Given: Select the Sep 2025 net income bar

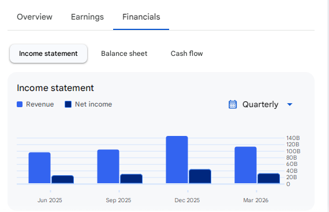Looking at the screenshot, I should [x=131, y=179].
